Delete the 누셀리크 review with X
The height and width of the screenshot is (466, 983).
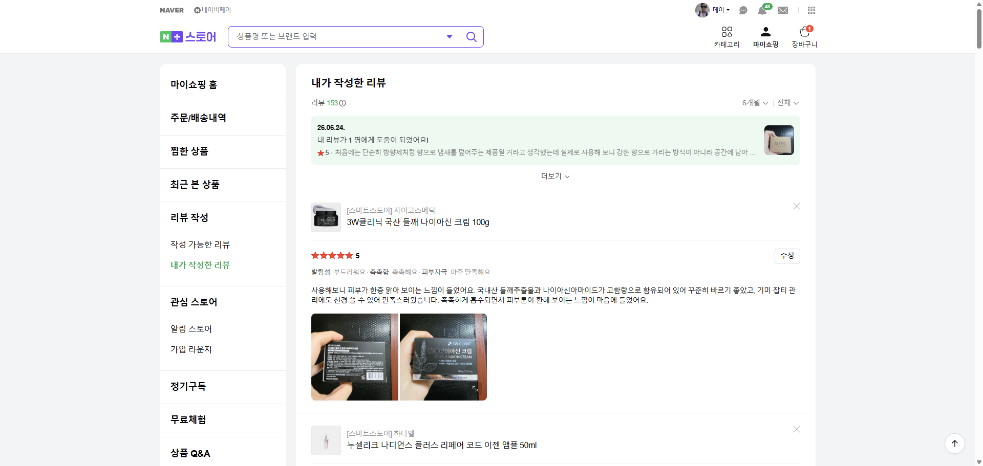797,429
